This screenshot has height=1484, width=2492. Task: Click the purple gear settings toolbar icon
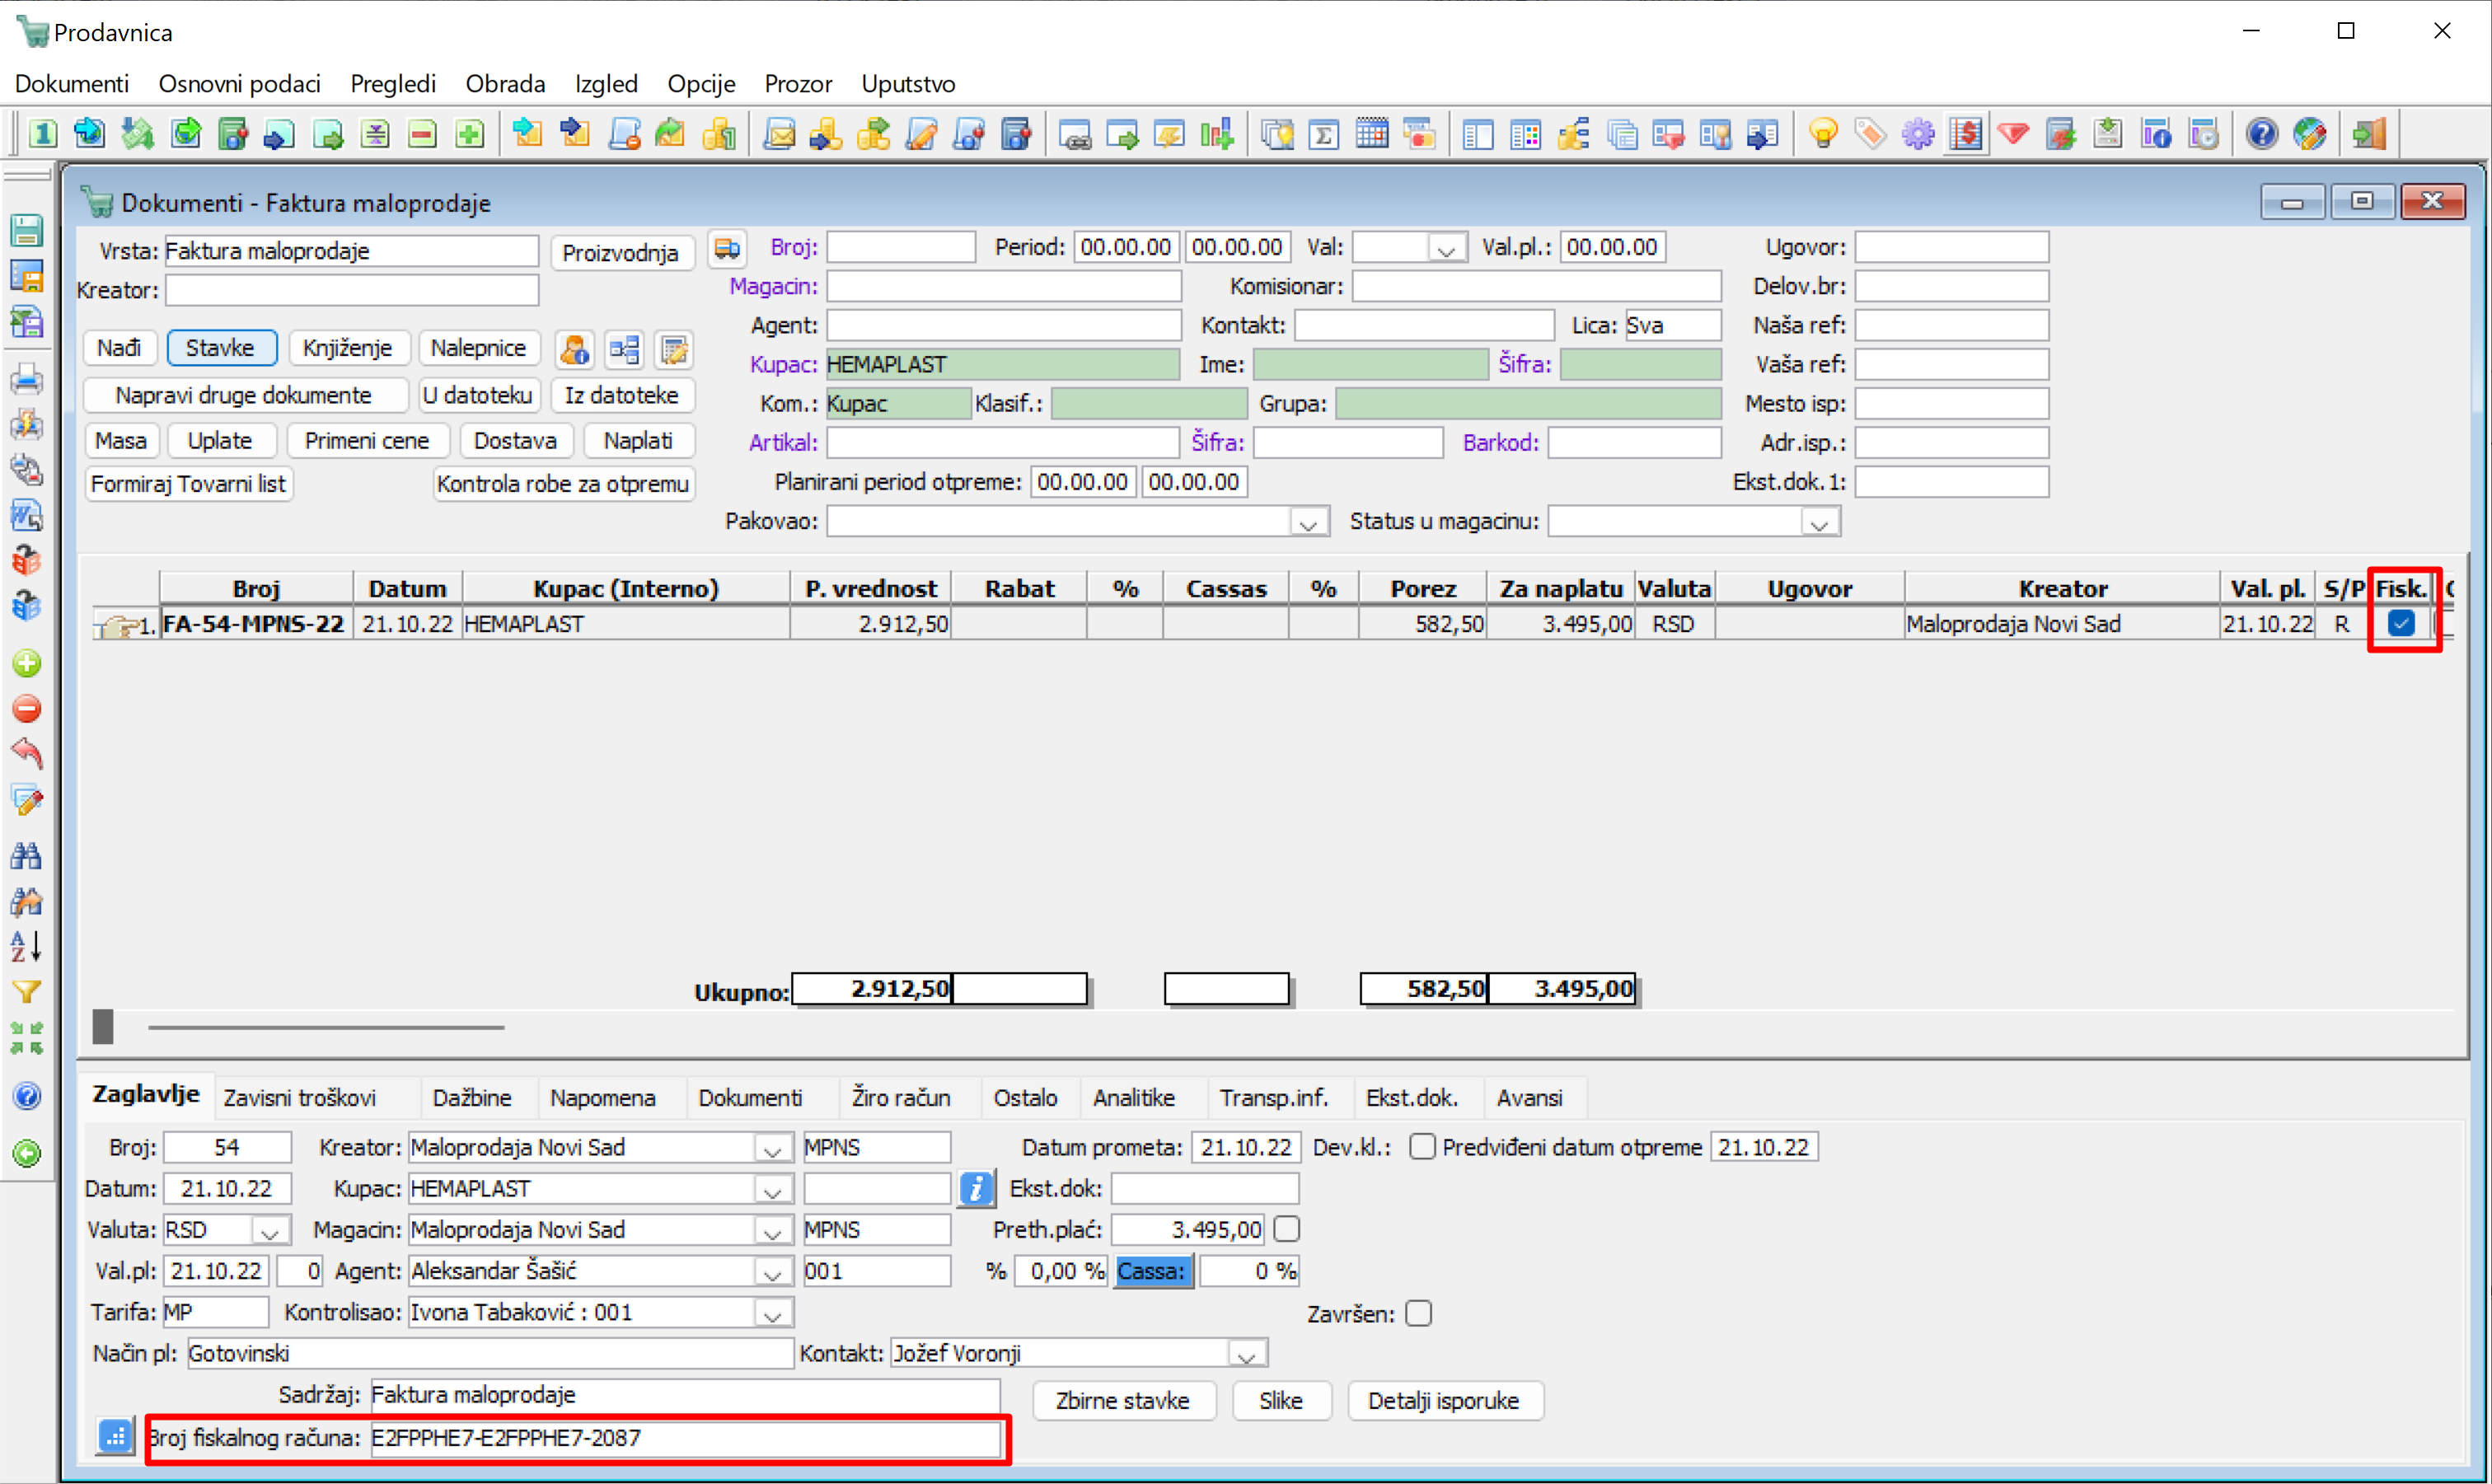tap(1918, 134)
